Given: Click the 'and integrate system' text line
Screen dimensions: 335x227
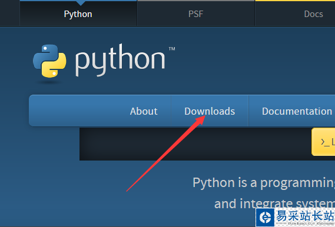Looking at the screenshot, I should 274,203.
